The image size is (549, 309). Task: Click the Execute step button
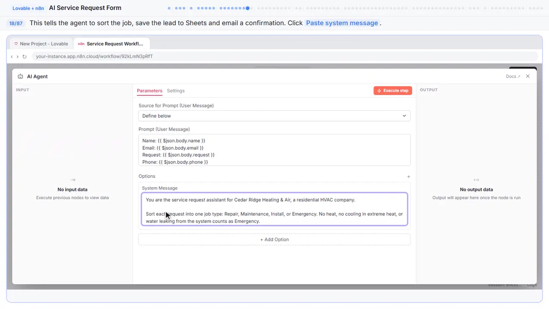pyautogui.click(x=393, y=91)
